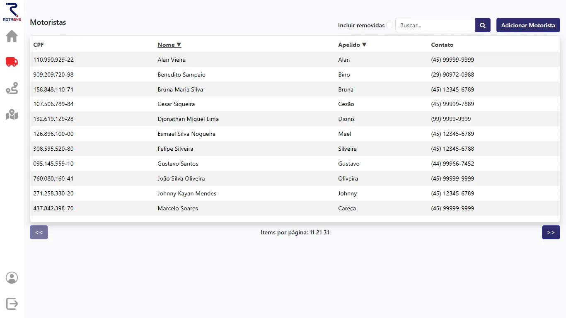Open the red truck sidebar icon

tap(12, 62)
